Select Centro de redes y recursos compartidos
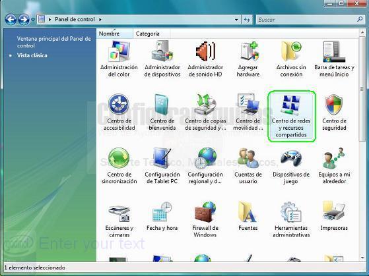369x276 pixels. pyautogui.click(x=291, y=117)
